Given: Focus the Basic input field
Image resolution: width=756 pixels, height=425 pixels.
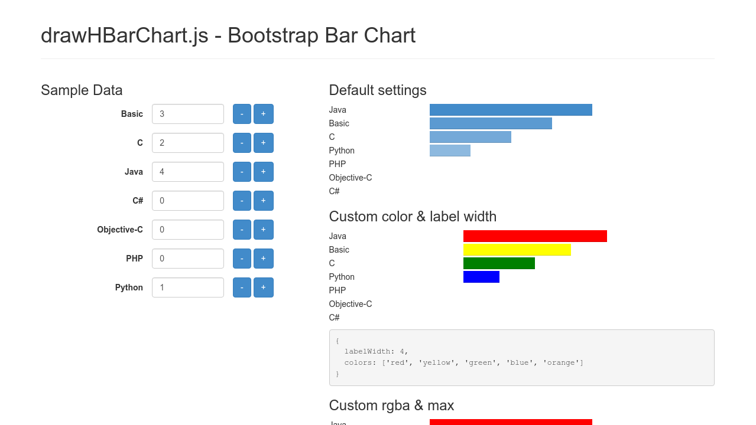Looking at the screenshot, I should click(187, 114).
